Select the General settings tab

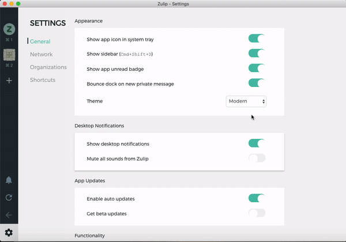click(40, 41)
